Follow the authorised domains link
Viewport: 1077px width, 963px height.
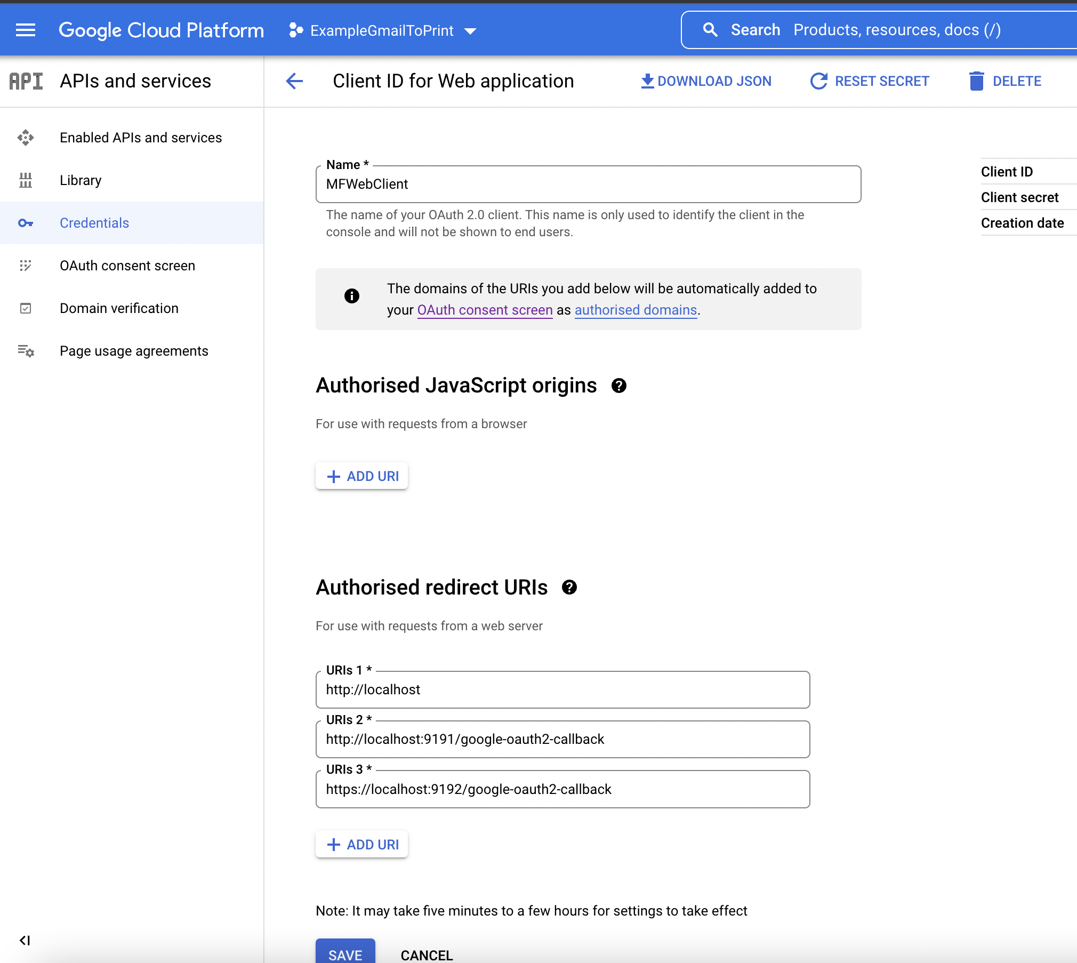pos(636,310)
